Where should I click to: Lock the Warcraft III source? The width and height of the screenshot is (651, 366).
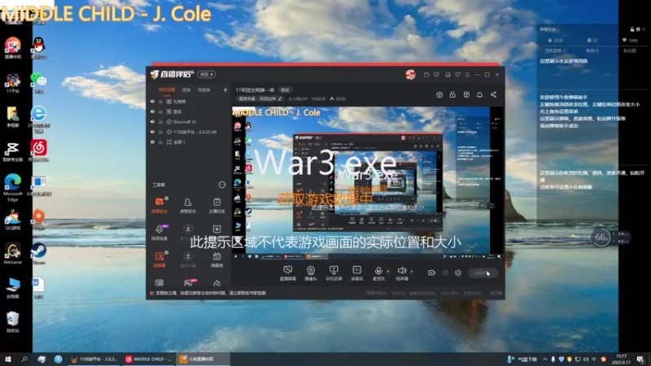click(x=160, y=122)
